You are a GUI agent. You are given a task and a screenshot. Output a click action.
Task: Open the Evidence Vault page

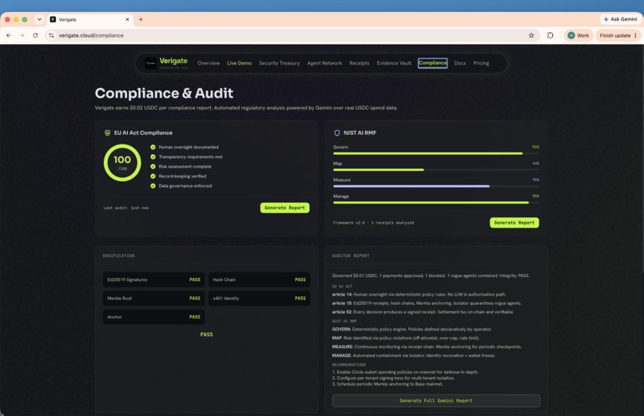394,63
